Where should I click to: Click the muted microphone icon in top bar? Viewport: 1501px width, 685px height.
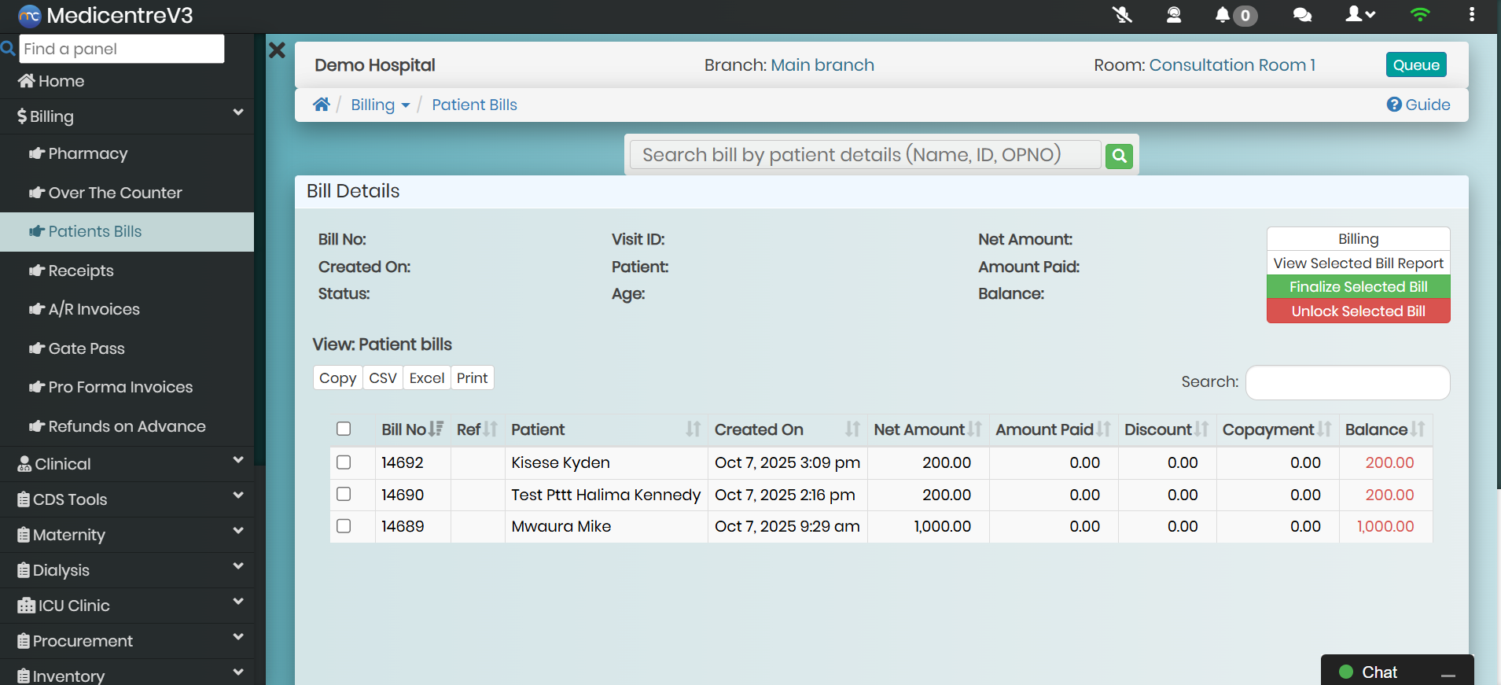(1122, 15)
